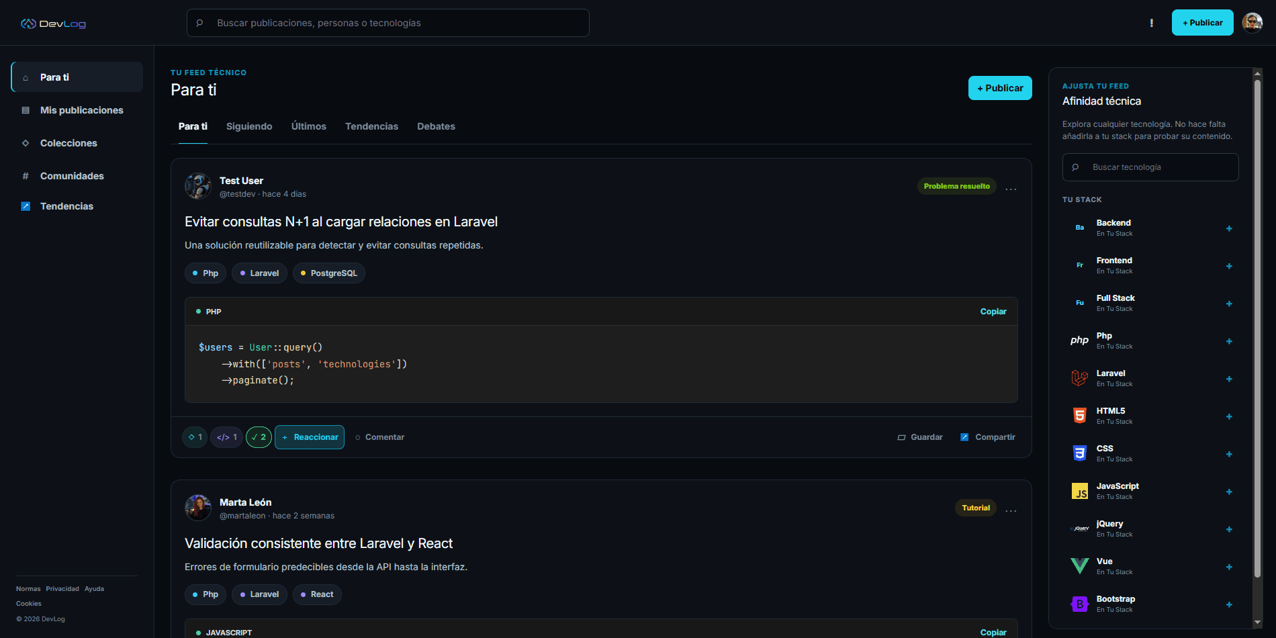Click the plus icon next to CSS
Image resolution: width=1276 pixels, height=638 pixels.
tap(1229, 454)
